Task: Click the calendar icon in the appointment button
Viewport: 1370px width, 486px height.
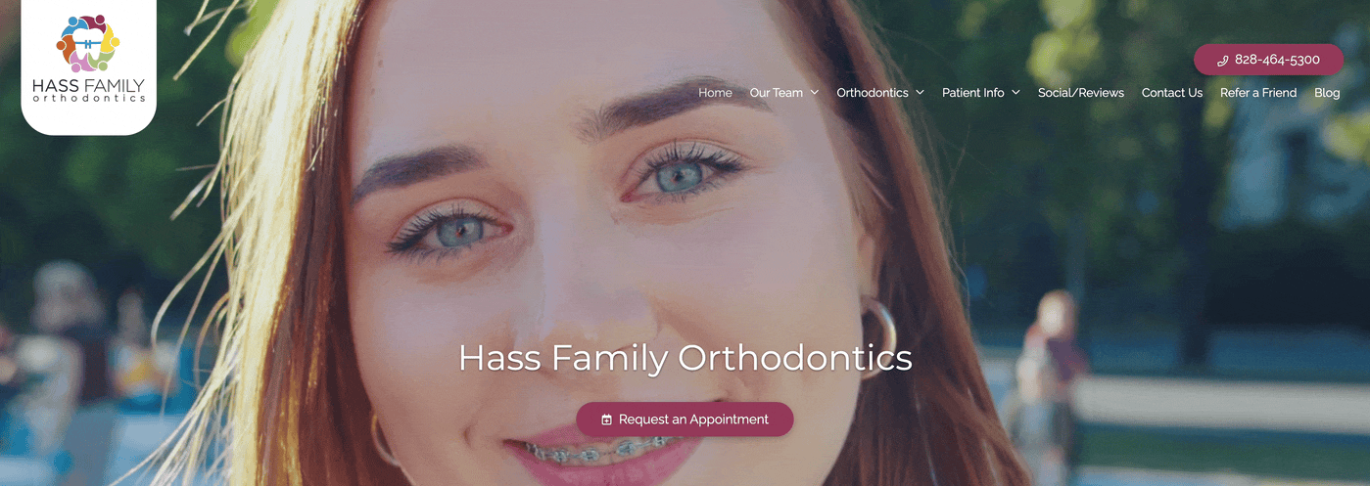Action: coord(607,420)
